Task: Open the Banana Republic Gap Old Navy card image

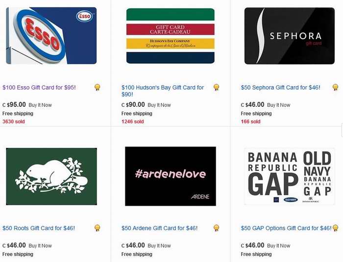Action: point(290,176)
